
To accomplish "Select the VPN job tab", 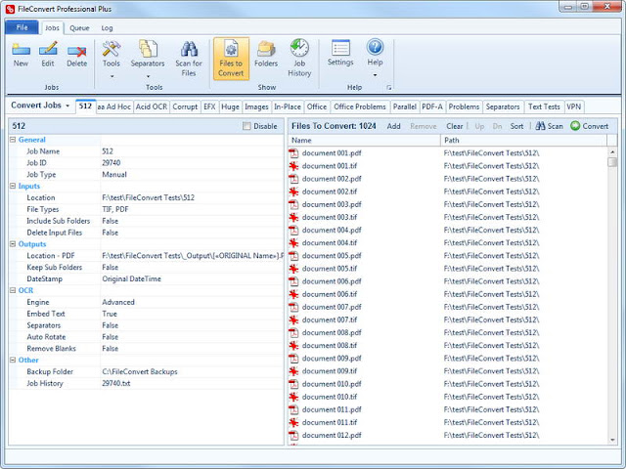I will coord(574,107).
